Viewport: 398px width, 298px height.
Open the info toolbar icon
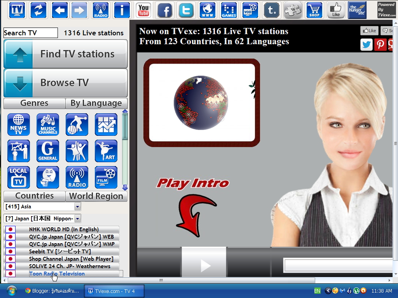122,10
